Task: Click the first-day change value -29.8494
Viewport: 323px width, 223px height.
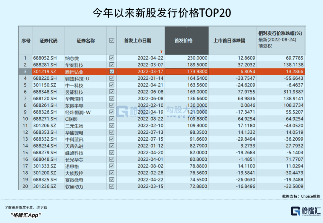Action: tap(246, 139)
